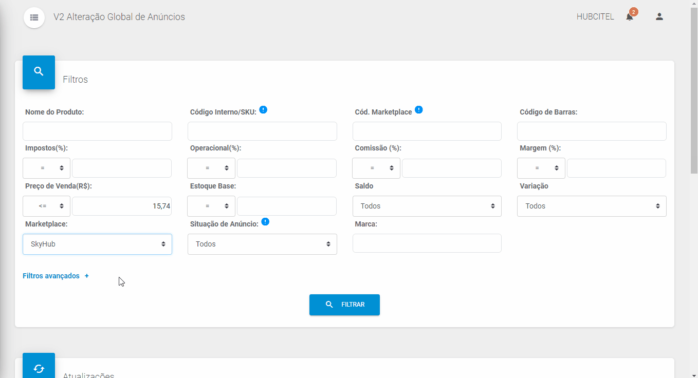Open the Impostos(%) operator dropdown

tap(46, 168)
